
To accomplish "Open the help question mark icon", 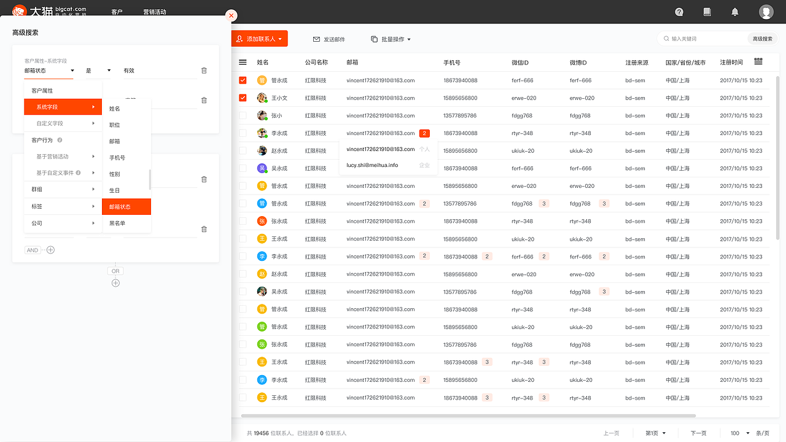I will pyautogui.click(x=679, y=12).
